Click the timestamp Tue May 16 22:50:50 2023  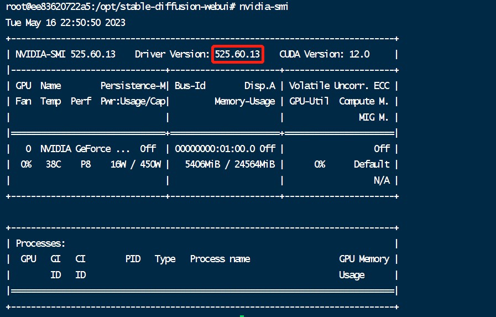click(x=65, y=23)
